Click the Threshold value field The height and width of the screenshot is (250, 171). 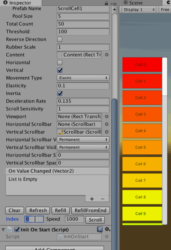pyautogui.click(x=83, y=32)
